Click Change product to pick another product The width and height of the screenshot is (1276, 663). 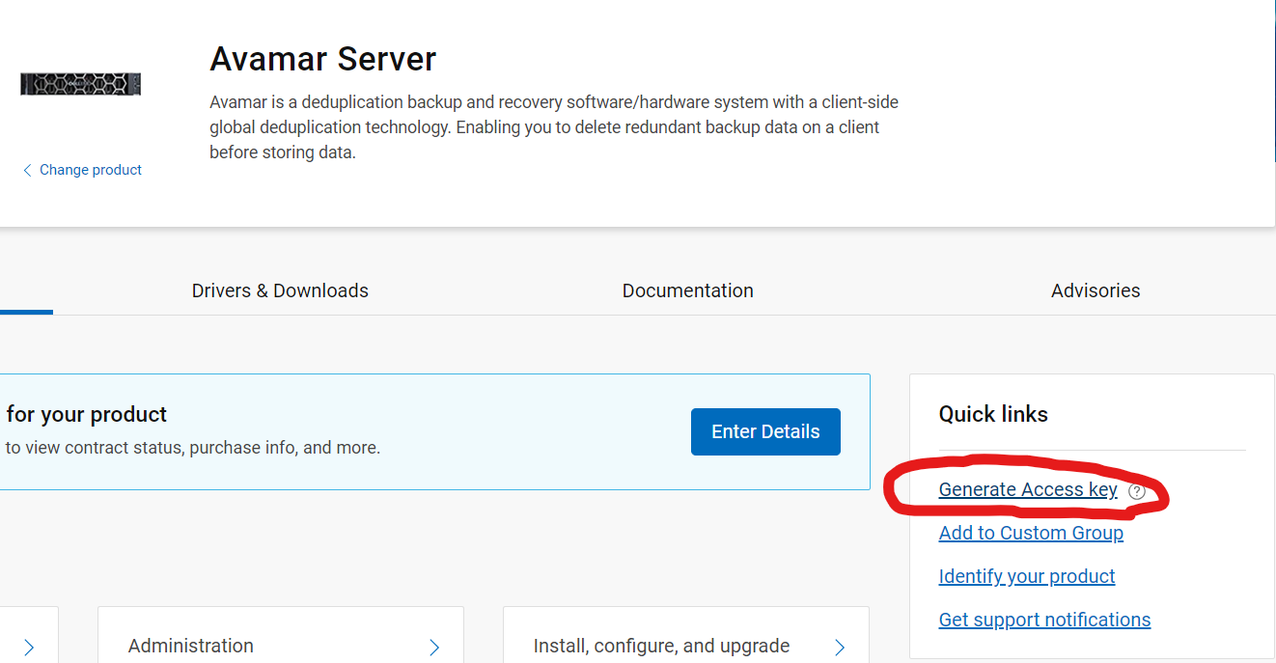(90, 170)
